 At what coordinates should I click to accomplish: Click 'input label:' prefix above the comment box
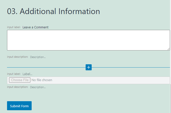click(x=14, y=27)
